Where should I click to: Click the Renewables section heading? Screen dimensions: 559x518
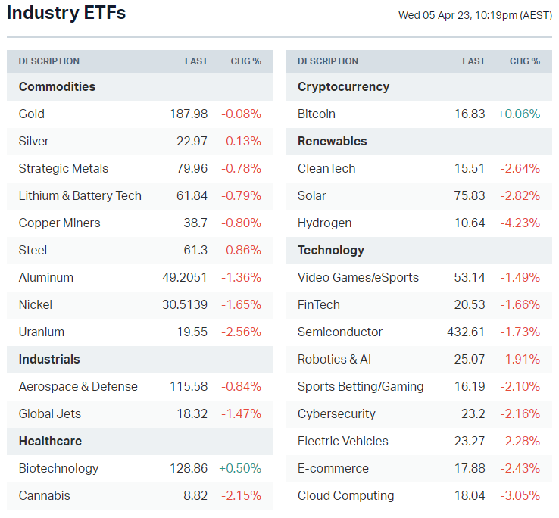tap(333, 141)
